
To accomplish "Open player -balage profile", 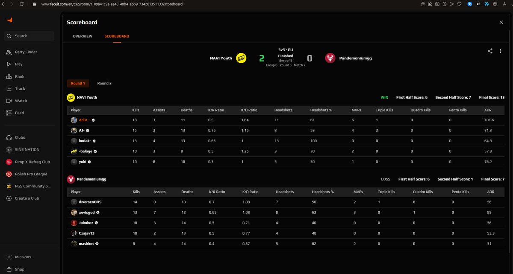I will [x=86, y=152].
